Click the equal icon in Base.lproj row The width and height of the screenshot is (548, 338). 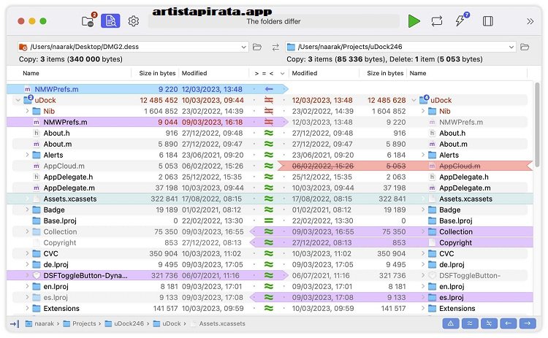click(x=269, y=220)
